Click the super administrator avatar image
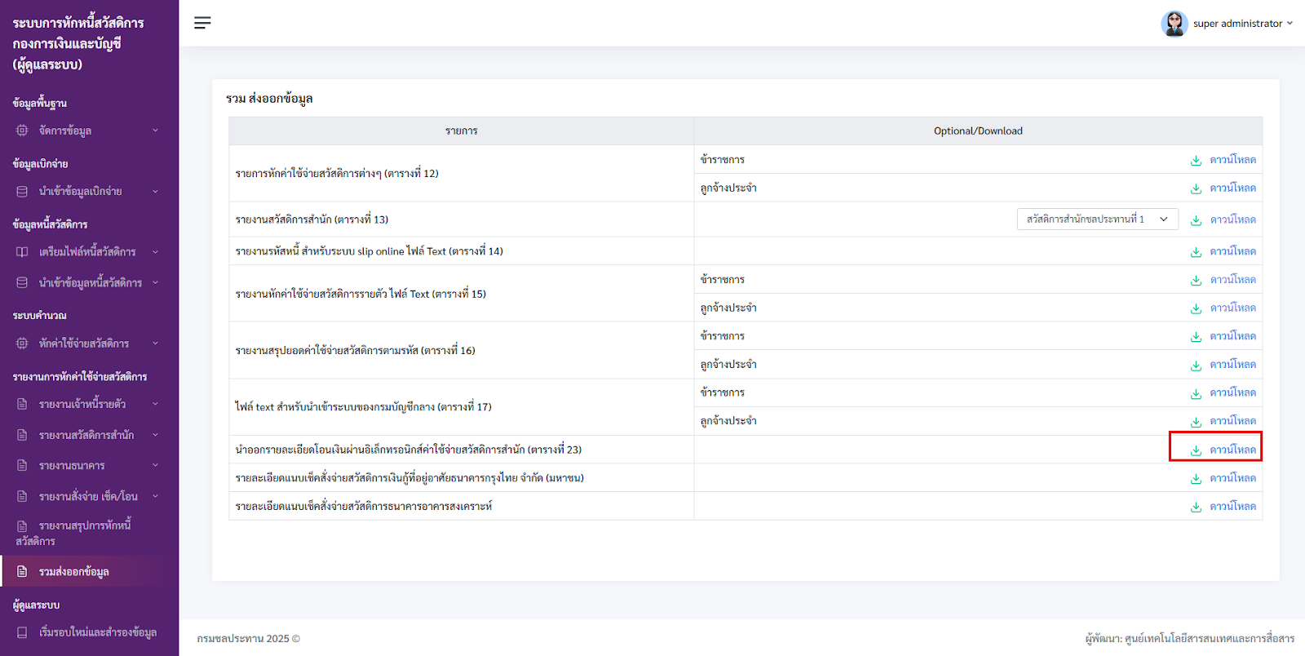This screenshot has height=656, width=1305. [x=1174, y=24]
